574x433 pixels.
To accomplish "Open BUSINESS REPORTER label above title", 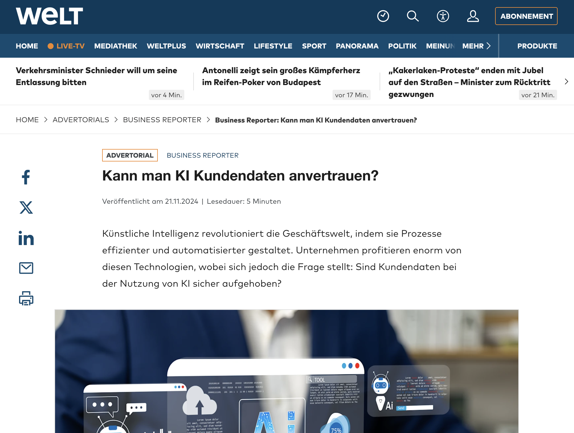I will point(202,155).
